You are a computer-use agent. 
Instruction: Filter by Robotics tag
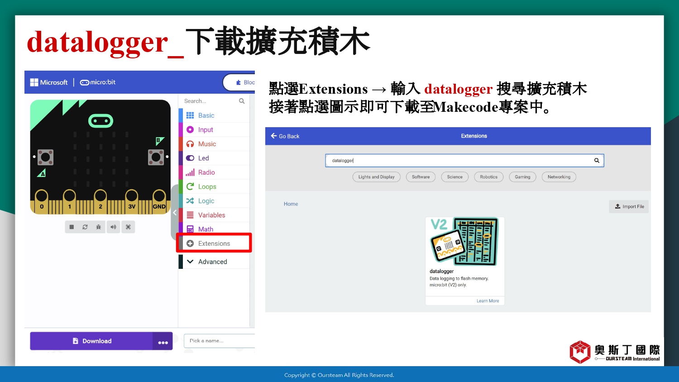tap(489, 177)
